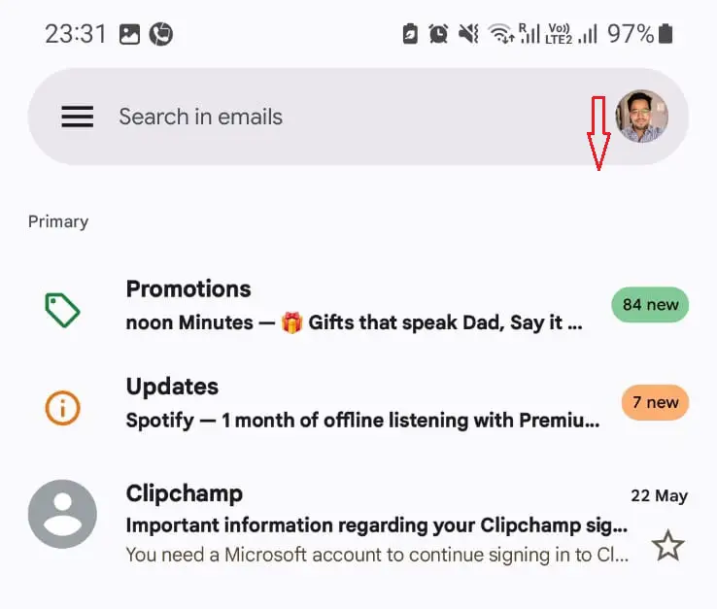The image size is (717, 609).
Task: Focus the Search in emails field
Action: [291, 117]
